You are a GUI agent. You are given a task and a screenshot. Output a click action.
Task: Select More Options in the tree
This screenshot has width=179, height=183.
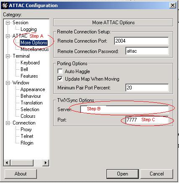34,43
